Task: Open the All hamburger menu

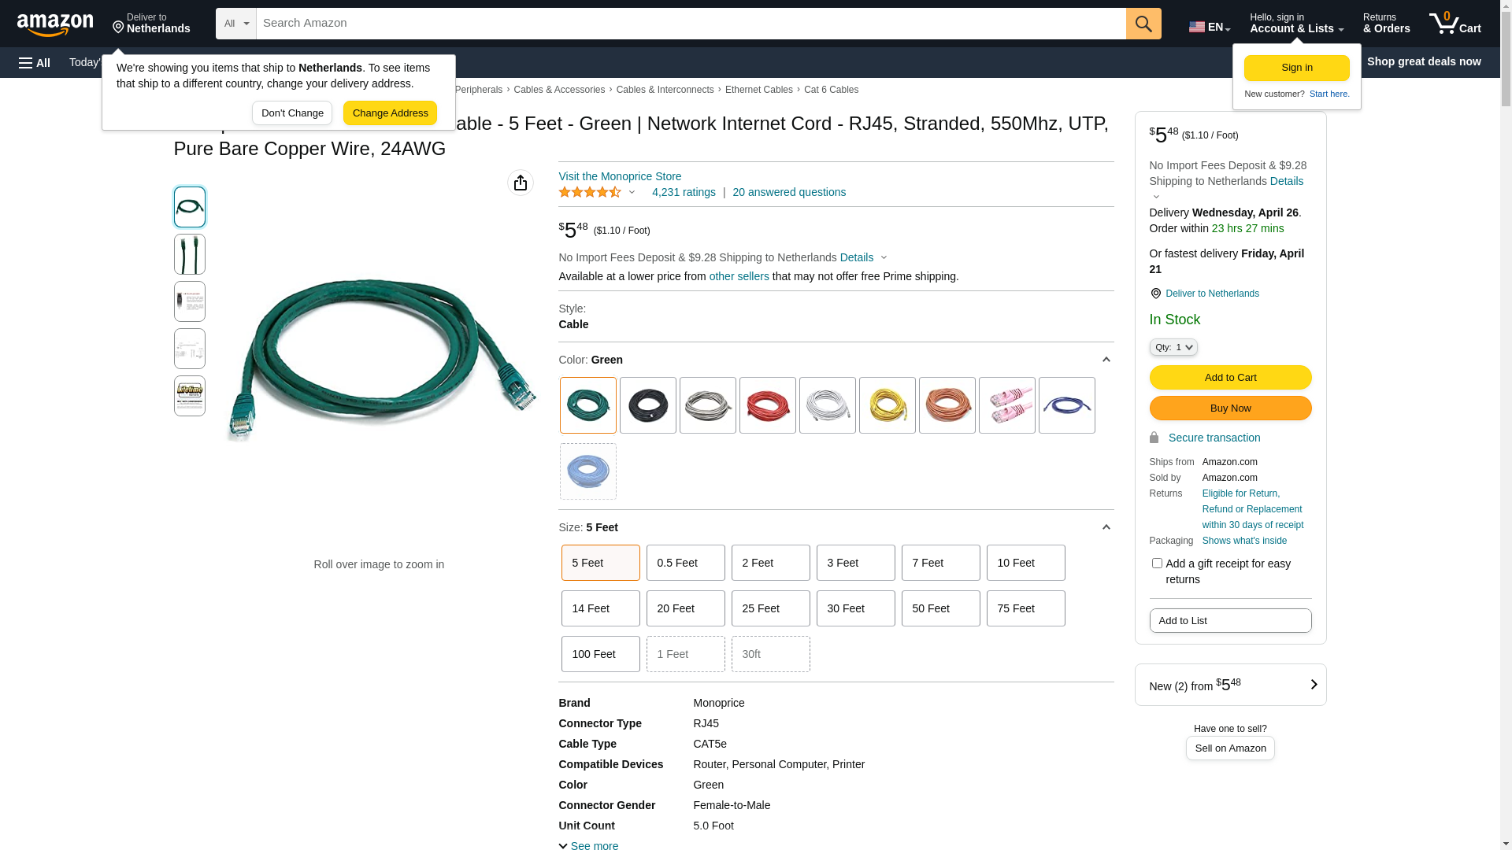Action: point(35,62)
